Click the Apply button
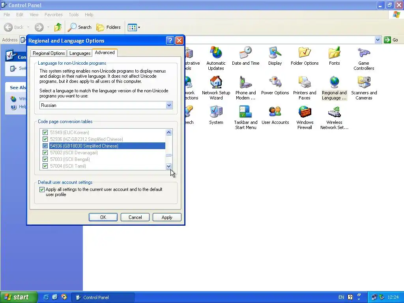The width and height of the screenshot is (404, 303). [x=167, y=217]
